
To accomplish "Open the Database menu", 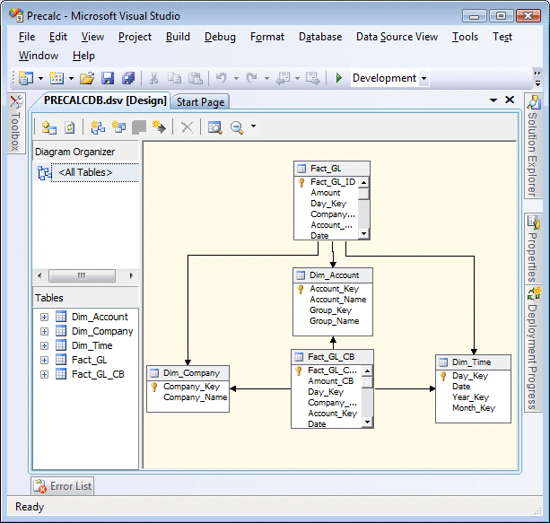I will tap(320, 37).
